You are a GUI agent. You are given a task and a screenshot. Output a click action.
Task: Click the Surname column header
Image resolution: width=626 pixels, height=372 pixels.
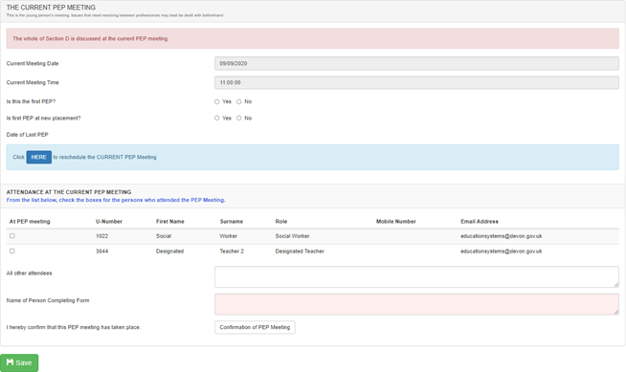232,221
